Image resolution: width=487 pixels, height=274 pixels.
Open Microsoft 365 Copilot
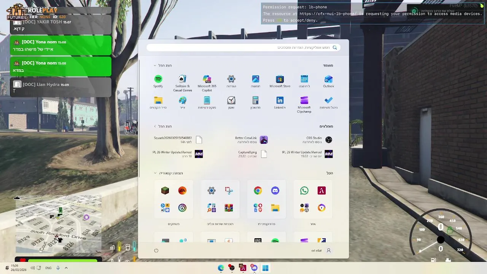click(x=207, y=83)
